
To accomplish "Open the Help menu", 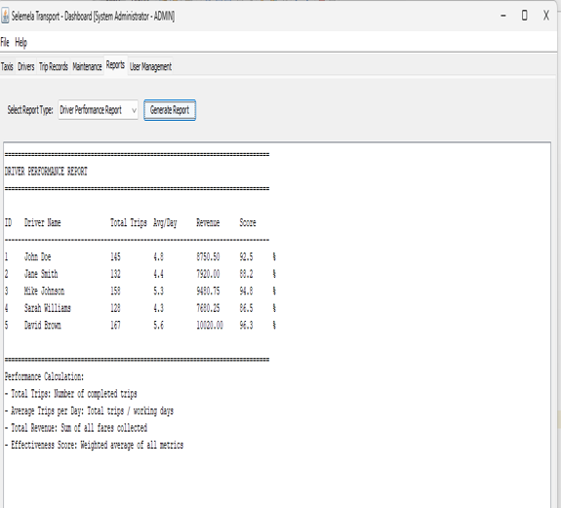I will point(20,43).
